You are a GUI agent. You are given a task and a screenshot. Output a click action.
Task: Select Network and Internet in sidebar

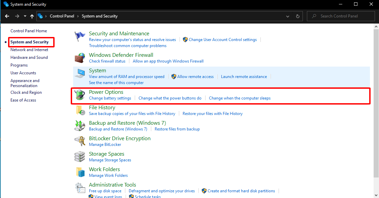[29, 50]
